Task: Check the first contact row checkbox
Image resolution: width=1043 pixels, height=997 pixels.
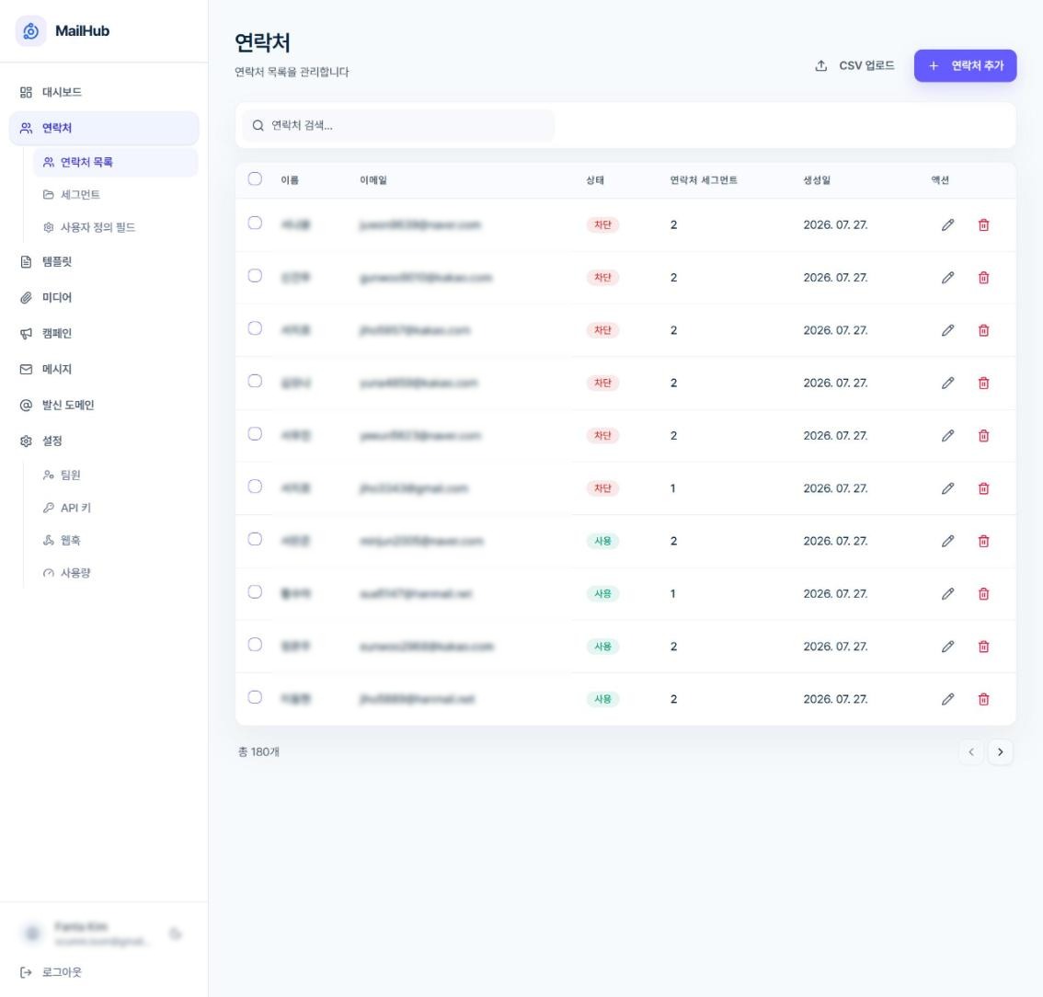Action: 255,223
